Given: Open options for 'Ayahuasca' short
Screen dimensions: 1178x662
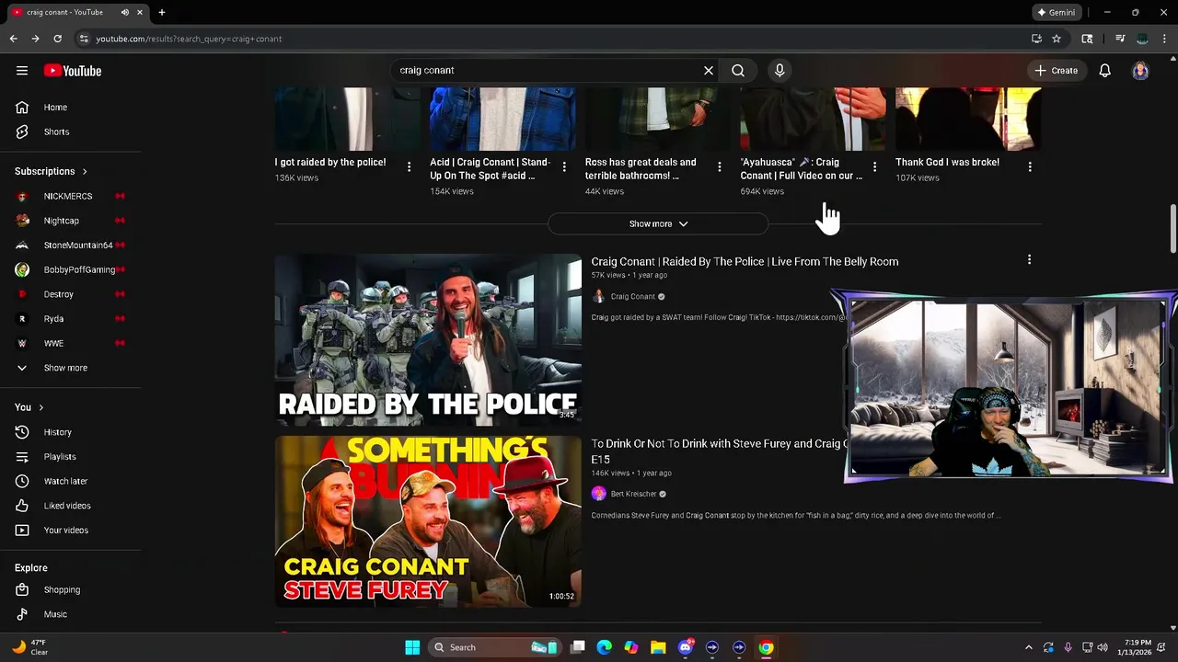Looking at the screenshot, I should 875,166.
